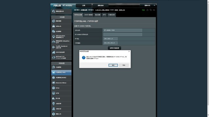
Task: Focus the empty RT-AX68U domain name field
Action: [123, 34]
